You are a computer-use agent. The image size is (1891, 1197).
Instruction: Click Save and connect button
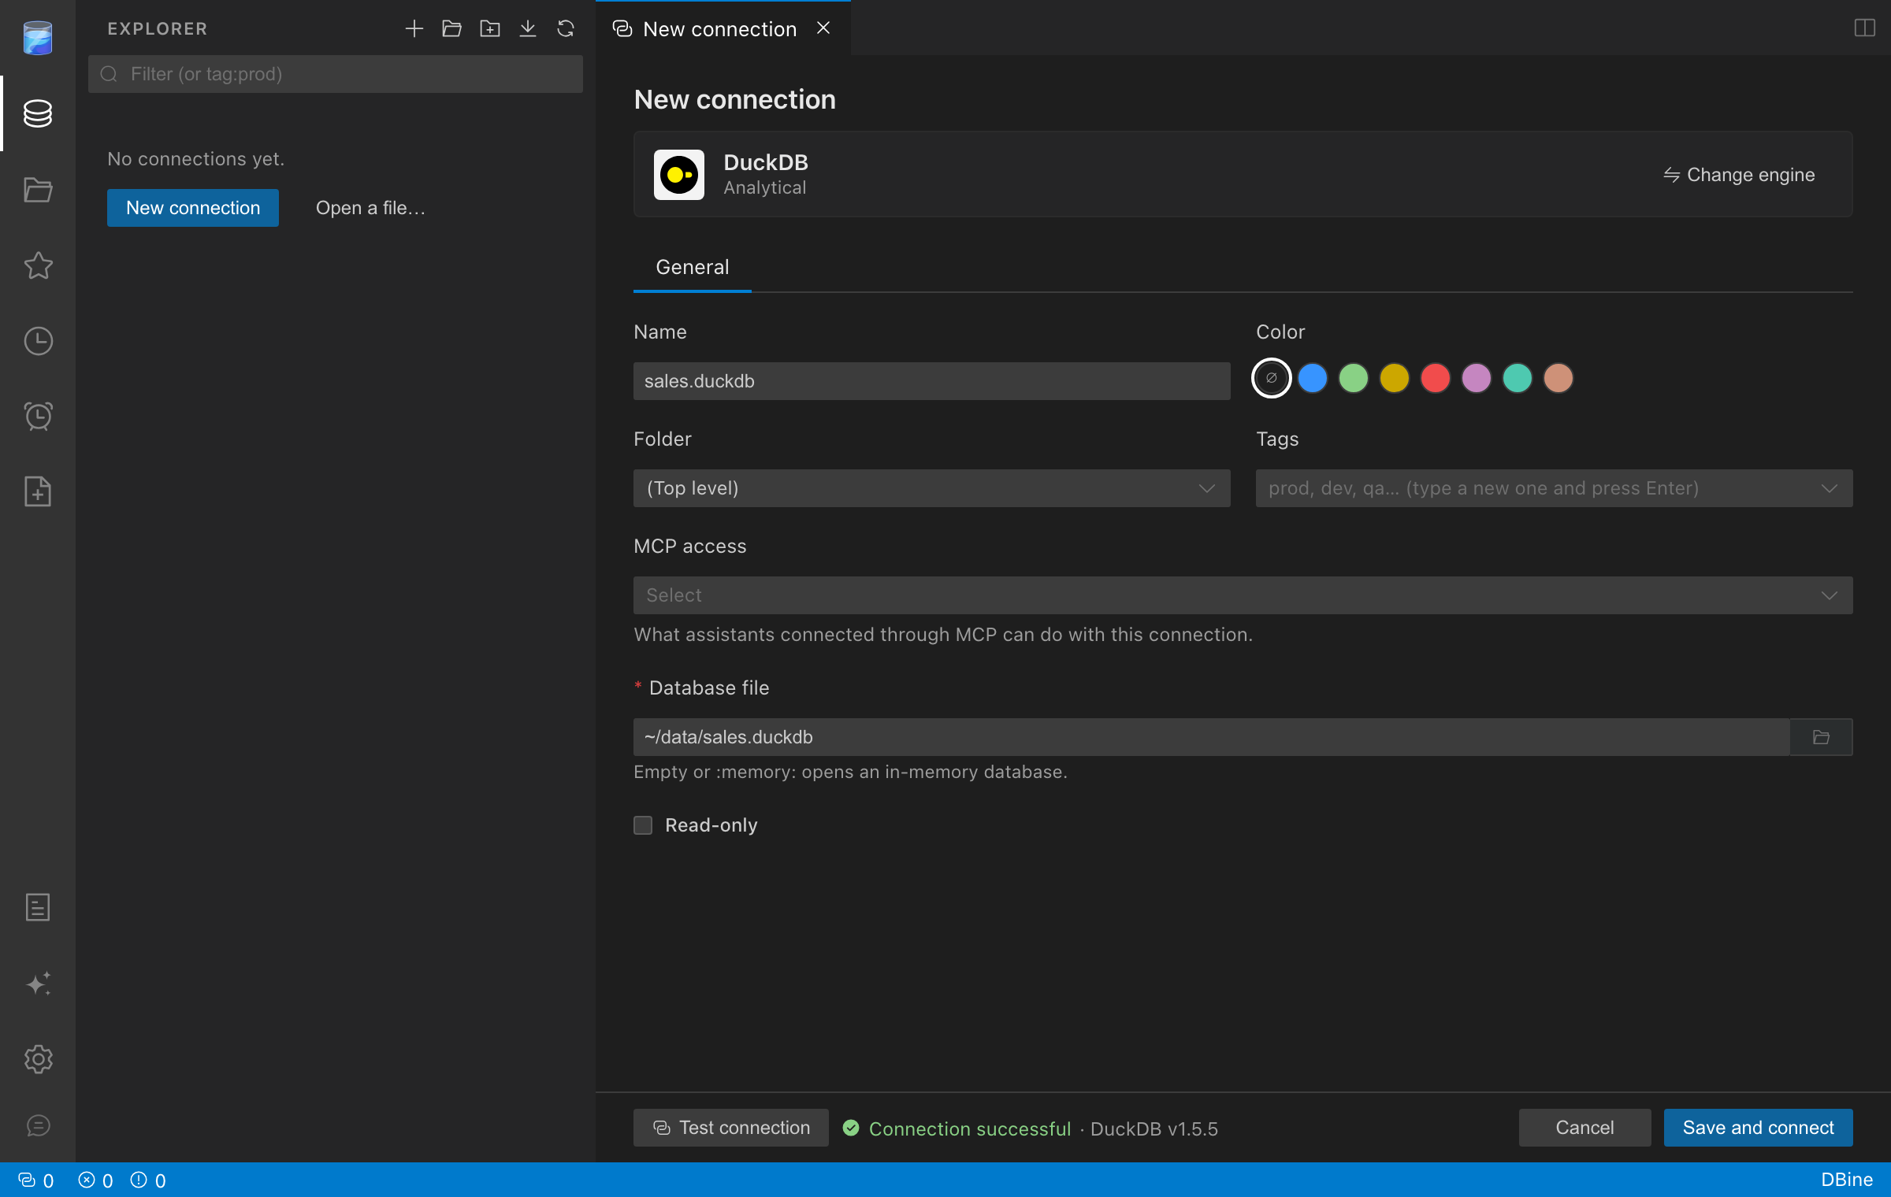(x=1758, y=1128)
